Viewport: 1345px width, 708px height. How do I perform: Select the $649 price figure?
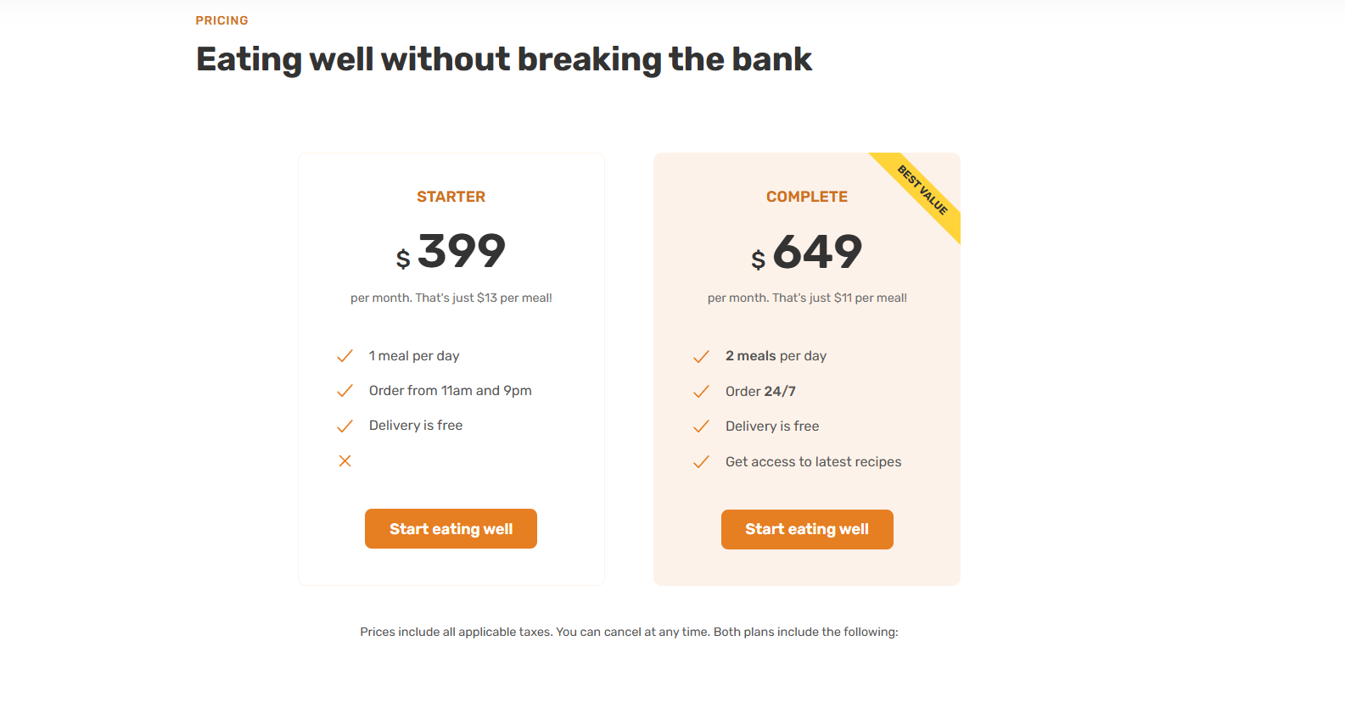point(807,252)
